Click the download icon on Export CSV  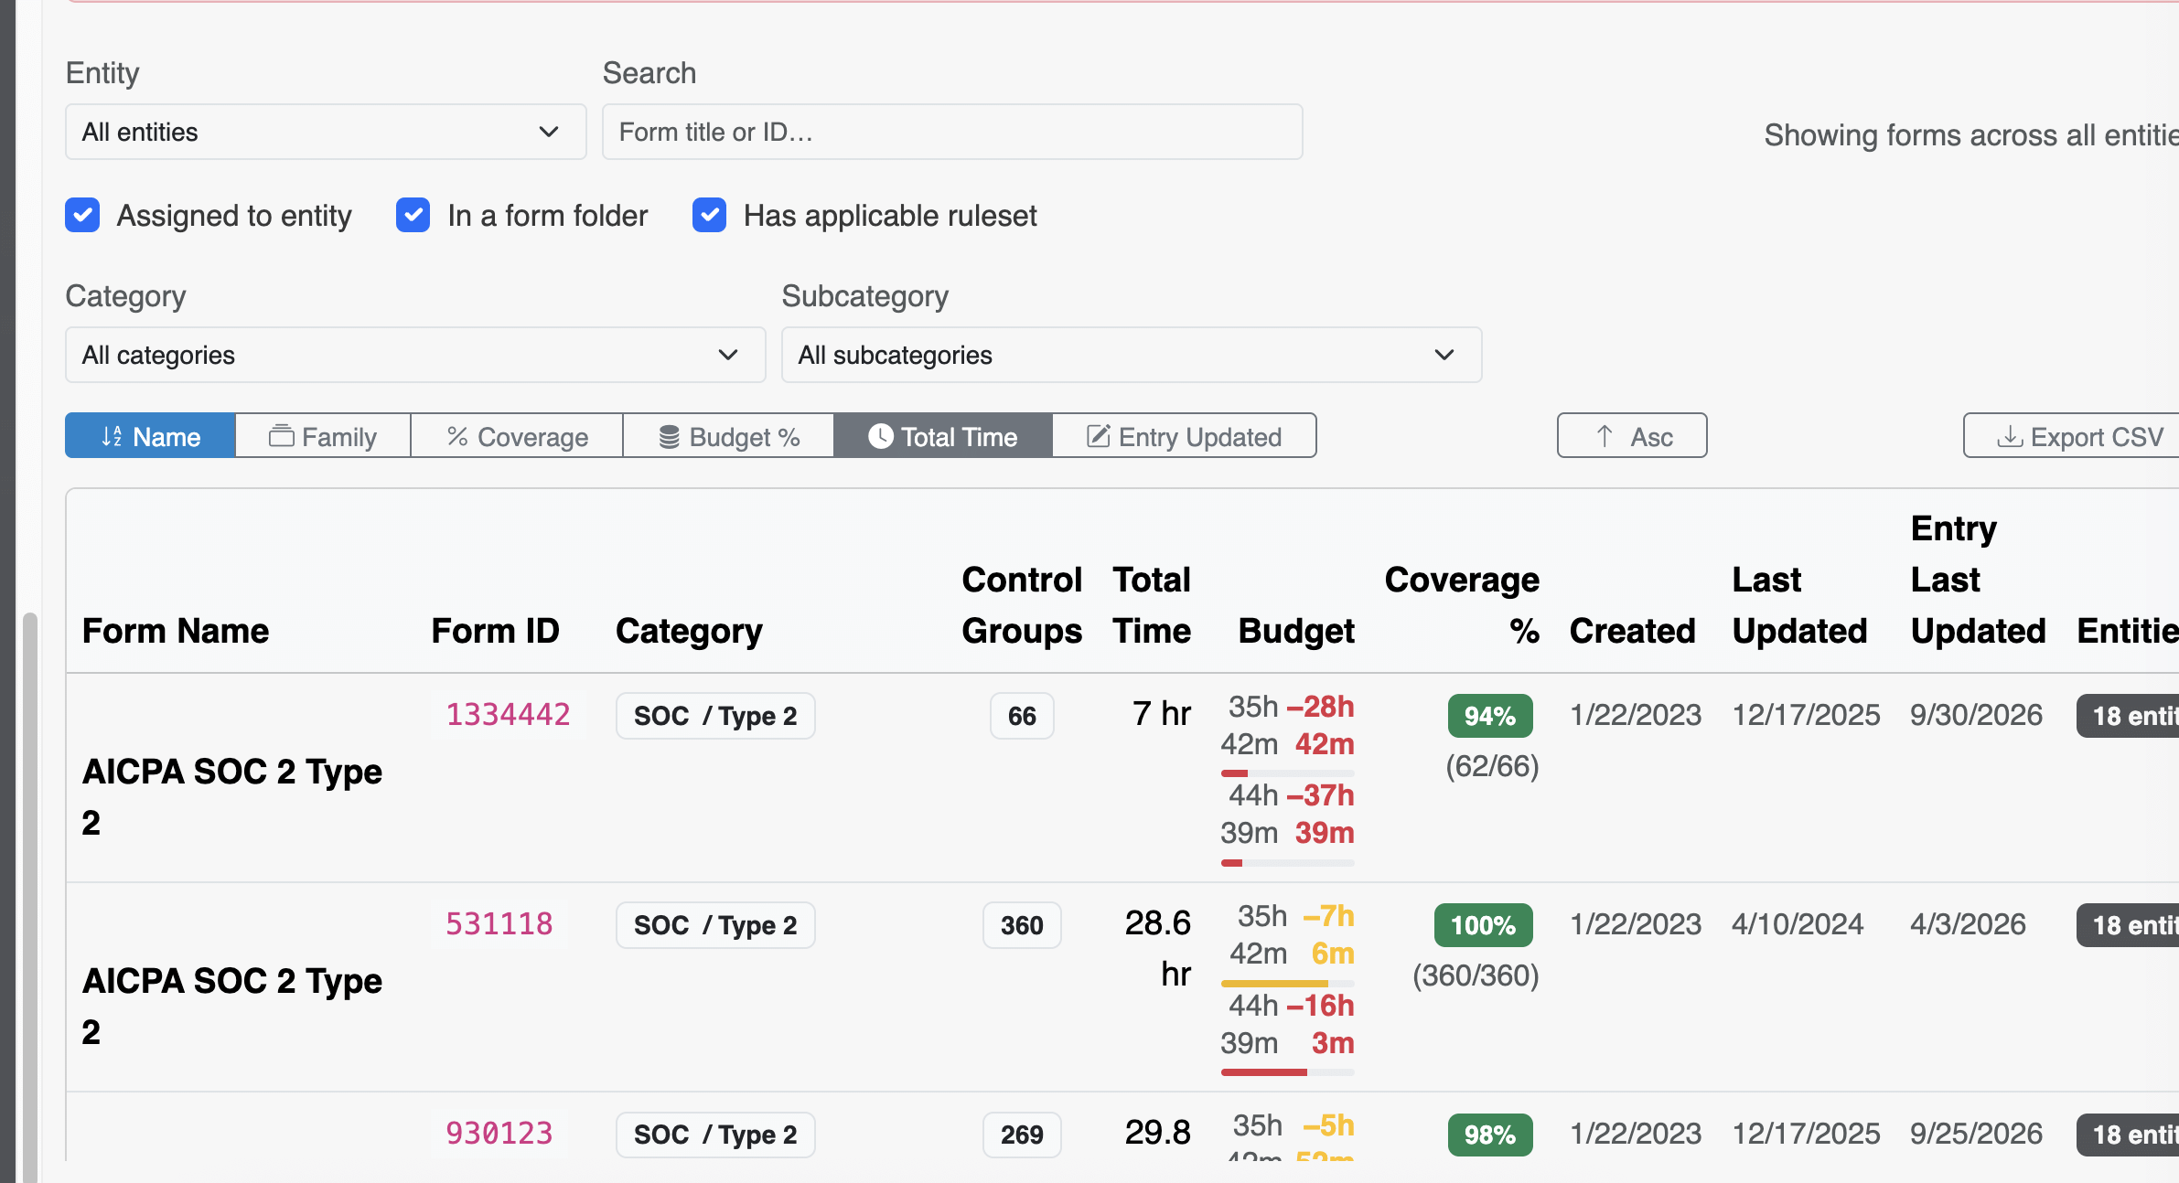point(2009,436)
